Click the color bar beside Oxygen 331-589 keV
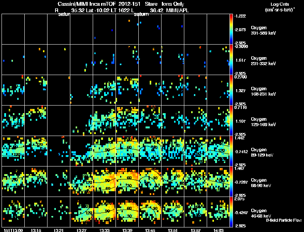 click(231, 29)
